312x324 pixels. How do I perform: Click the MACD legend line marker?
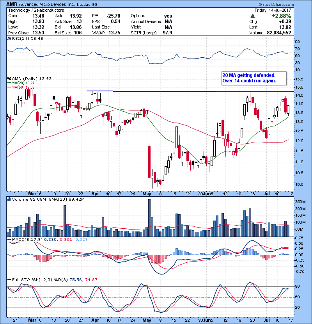9,240
